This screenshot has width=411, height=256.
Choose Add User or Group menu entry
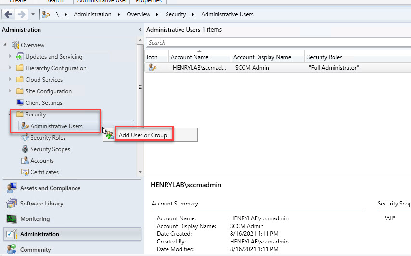pyautogui.click(x=142, y=135)
